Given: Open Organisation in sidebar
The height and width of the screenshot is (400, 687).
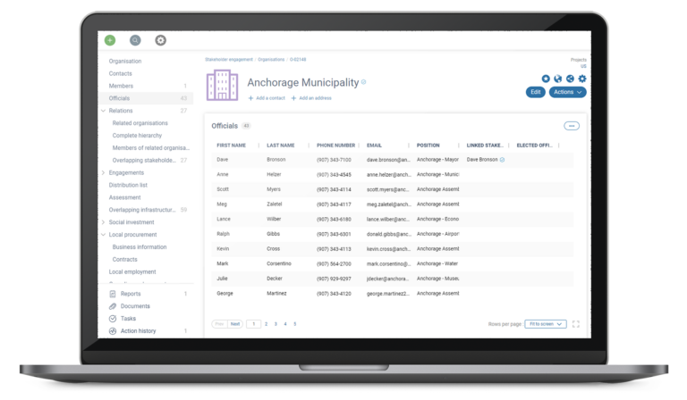Looking at the screenshot, I should coord(125,62).
